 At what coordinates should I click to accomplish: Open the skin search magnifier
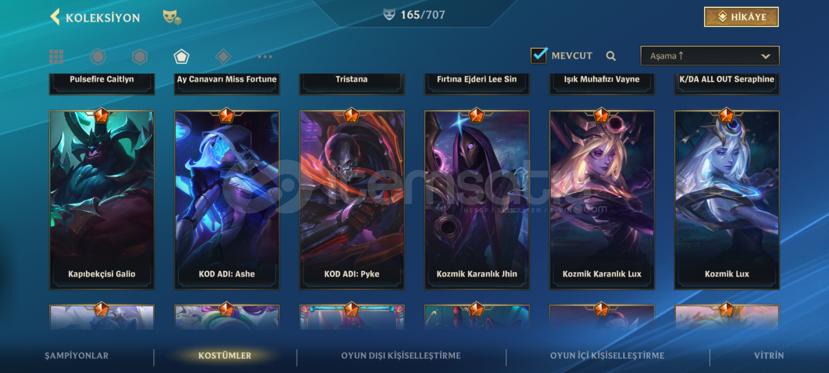tap(611, 56)
